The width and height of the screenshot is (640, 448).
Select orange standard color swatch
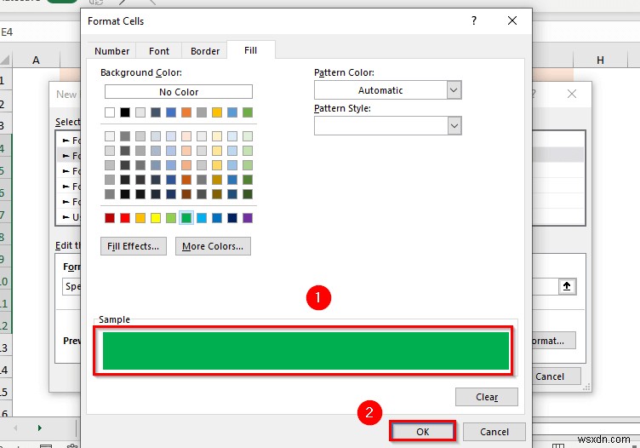click(x=140, y=218)
